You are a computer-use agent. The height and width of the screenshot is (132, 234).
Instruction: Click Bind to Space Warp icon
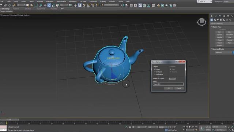coord(14,5)
